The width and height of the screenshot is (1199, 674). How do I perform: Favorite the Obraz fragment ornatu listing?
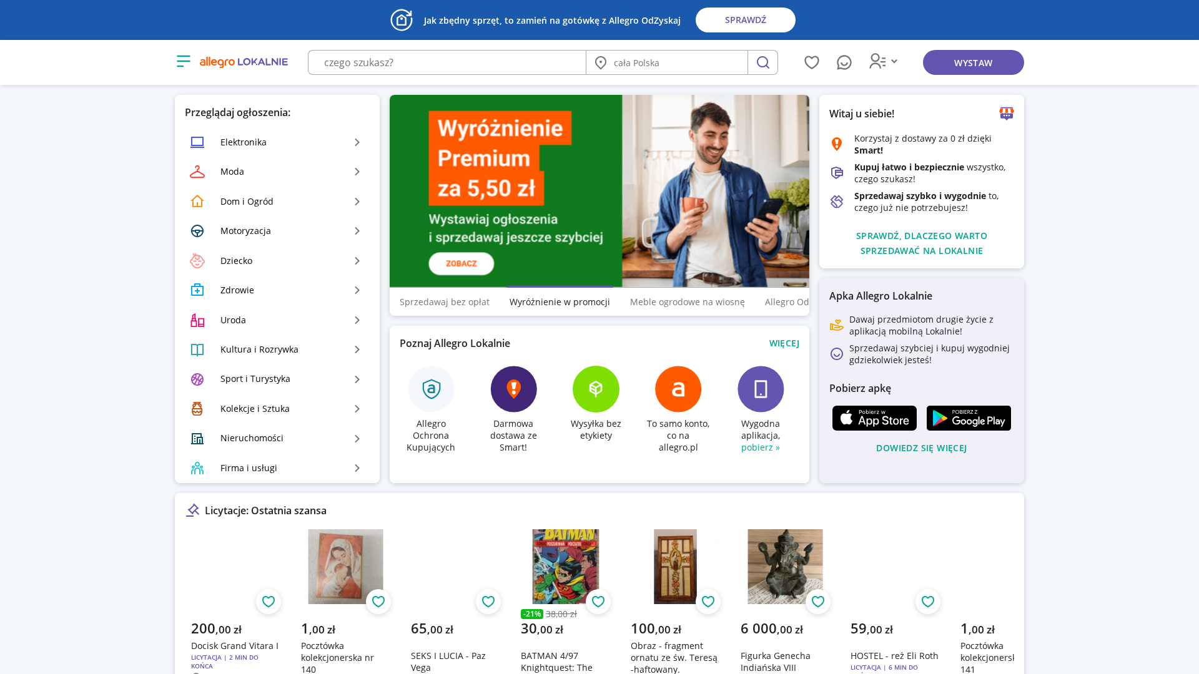pos(708,602)
